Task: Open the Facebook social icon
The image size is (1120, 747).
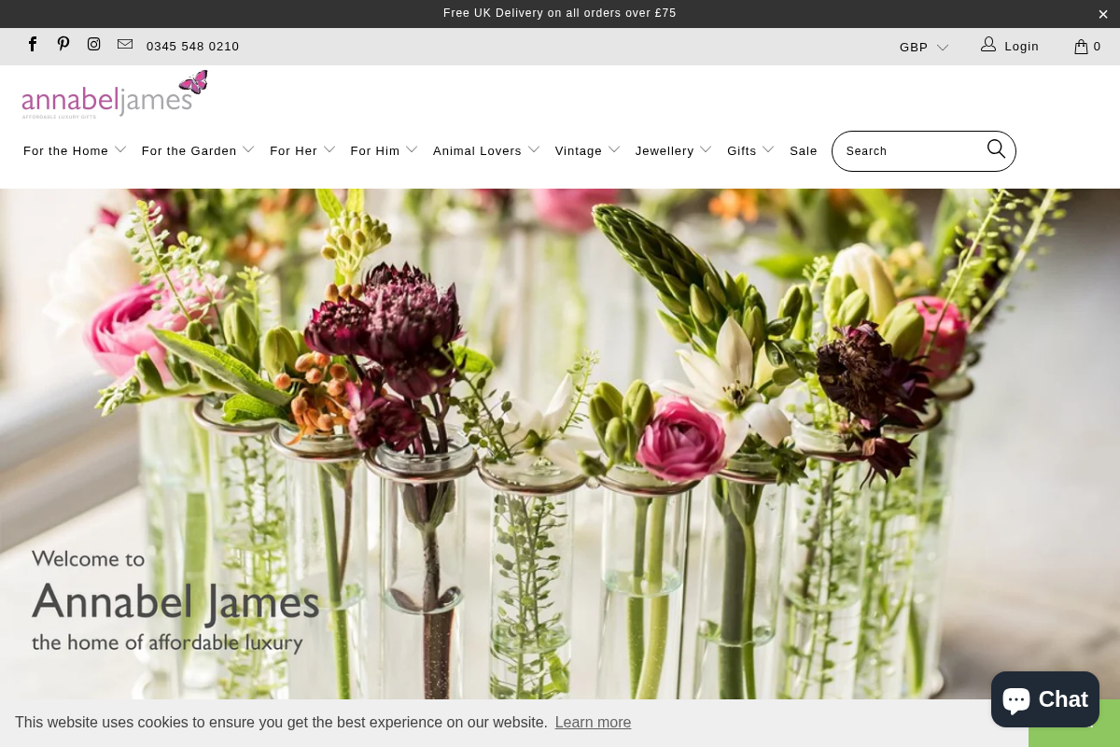Action: pyautogui.click(x=33, y=44)
